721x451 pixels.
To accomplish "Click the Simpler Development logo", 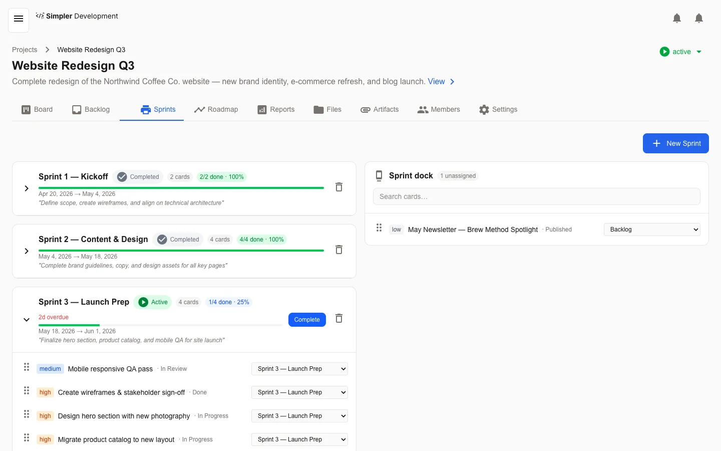I will [x=77, y=16].
